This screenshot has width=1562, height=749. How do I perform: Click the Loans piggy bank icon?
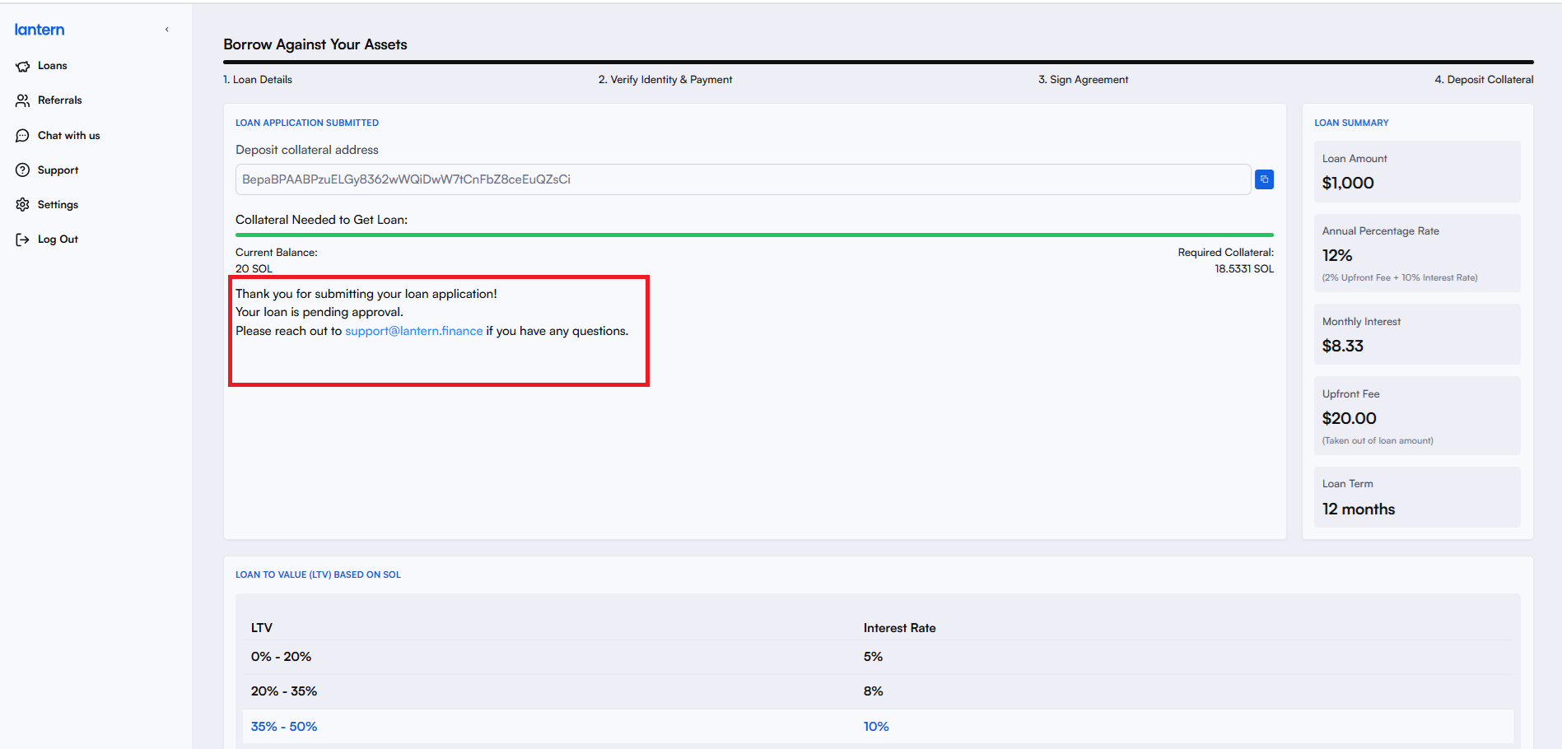22,66
